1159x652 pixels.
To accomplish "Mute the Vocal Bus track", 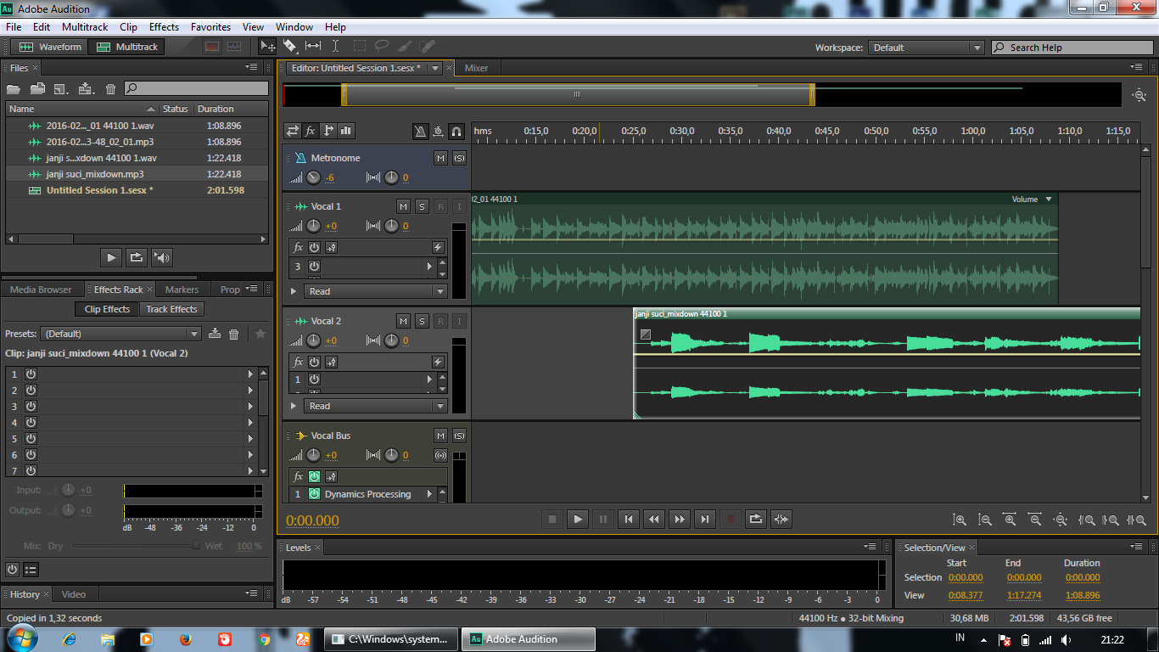I will [440, 436].
